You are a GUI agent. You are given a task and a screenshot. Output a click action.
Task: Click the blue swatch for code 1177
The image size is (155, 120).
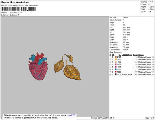pyautogui.click(x=116, y=69)
